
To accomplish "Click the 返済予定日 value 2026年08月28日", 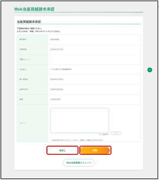I will pos(57,89).
